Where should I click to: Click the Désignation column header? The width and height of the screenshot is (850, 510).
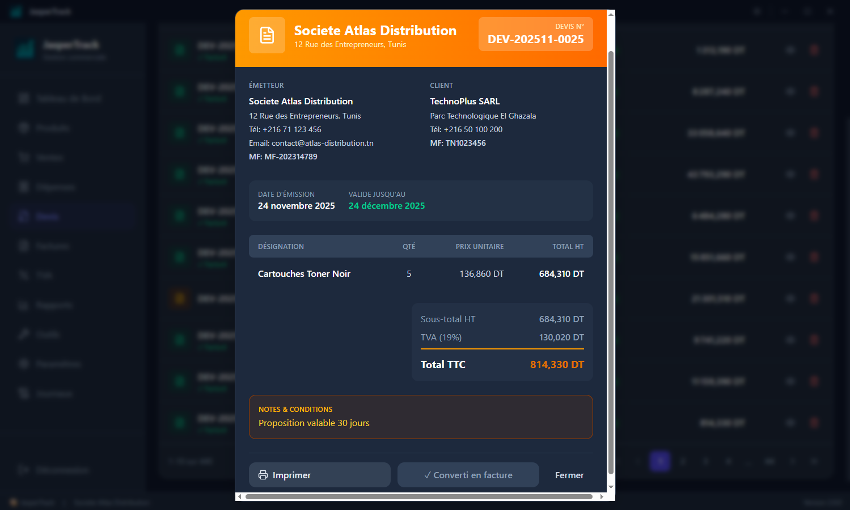tap(281, 246)
